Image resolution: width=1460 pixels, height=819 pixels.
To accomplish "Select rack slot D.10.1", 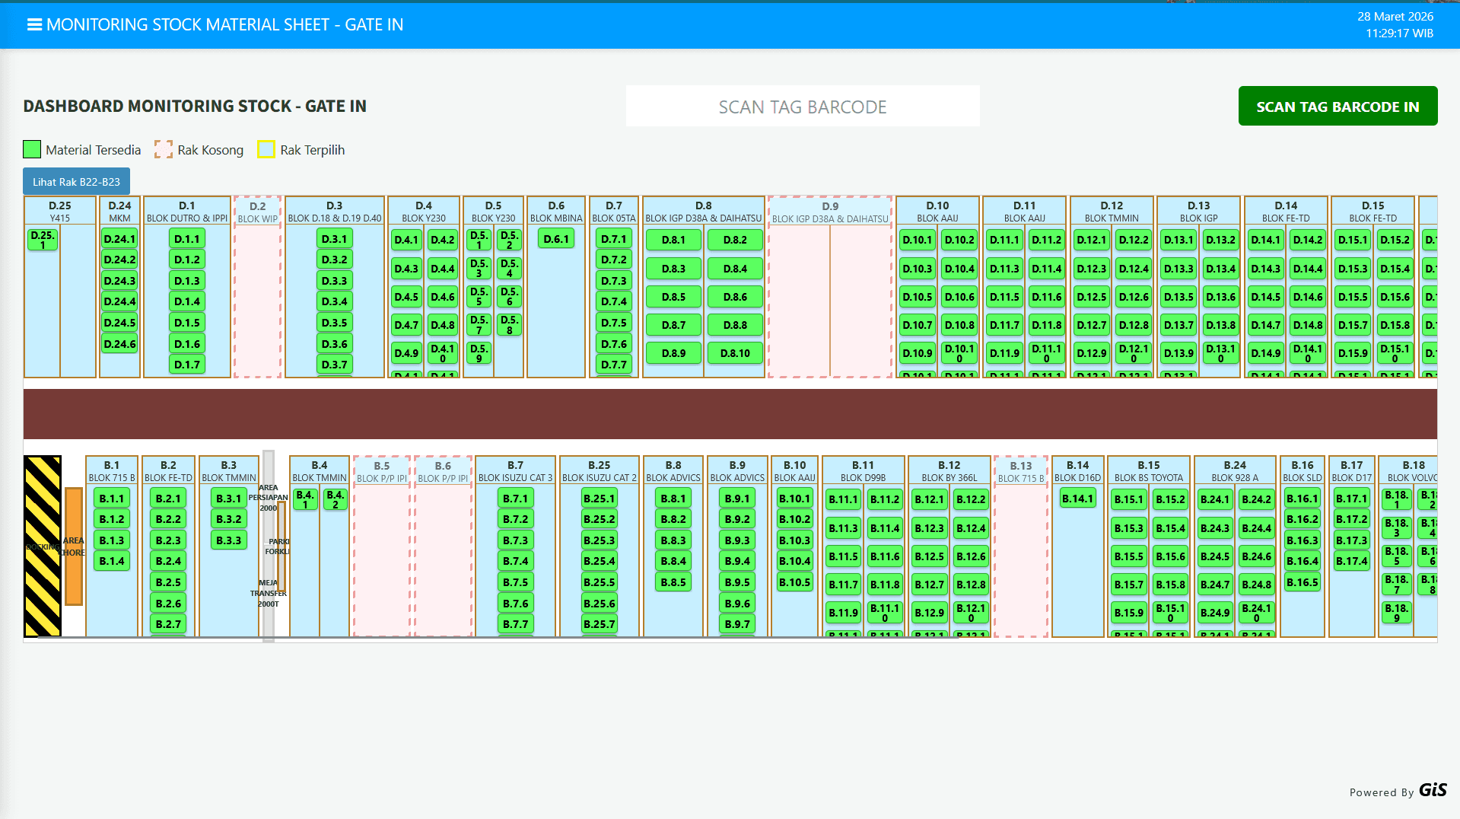I will (918, 240).
